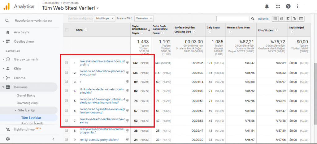
Task: Open /csvyi-vcard-donusturen-ucretsiz-programlar/ link
Action: (x=102, y=131)
